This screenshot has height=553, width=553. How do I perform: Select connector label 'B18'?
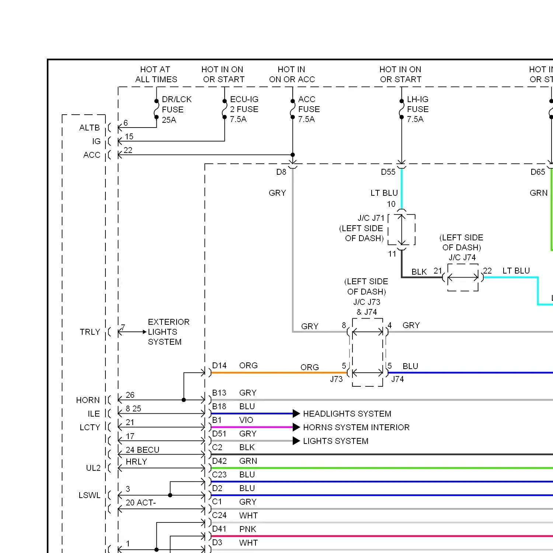[x=219, y=407]
